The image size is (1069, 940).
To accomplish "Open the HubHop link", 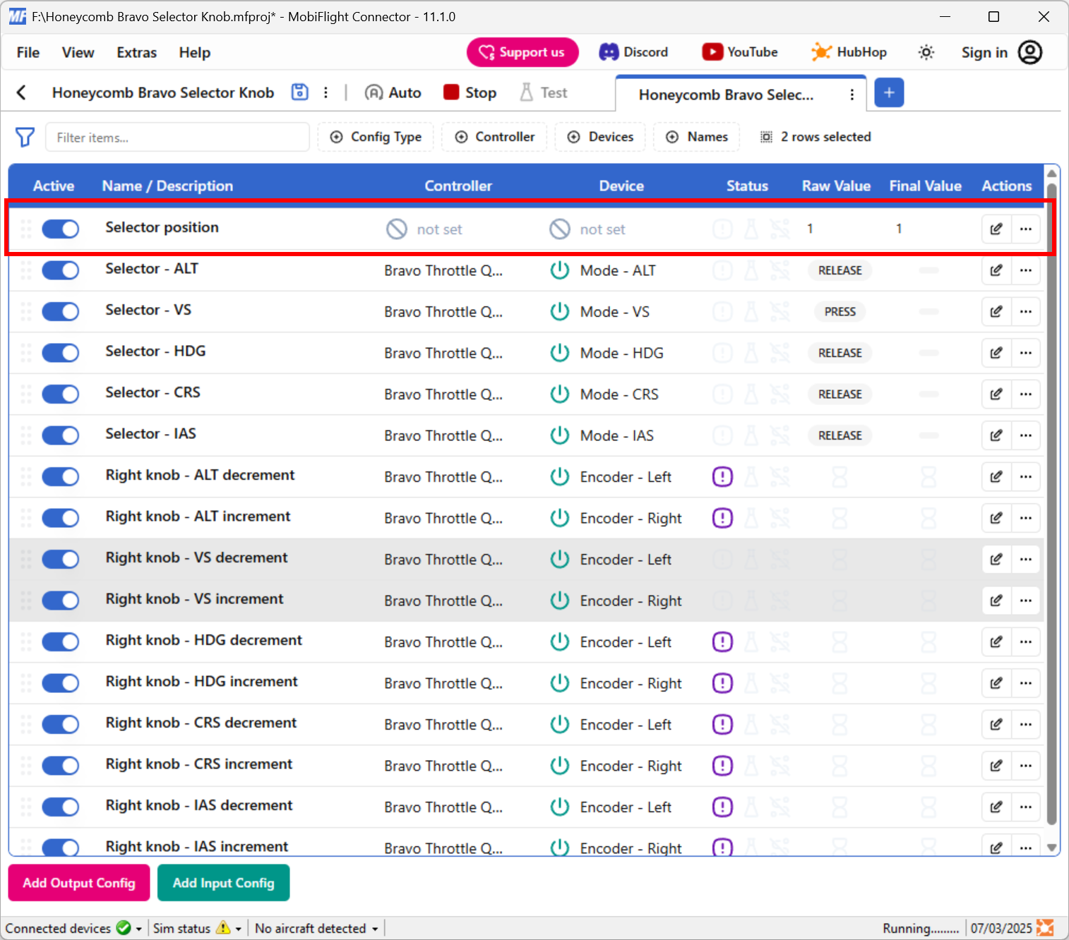I will (849, 52).
